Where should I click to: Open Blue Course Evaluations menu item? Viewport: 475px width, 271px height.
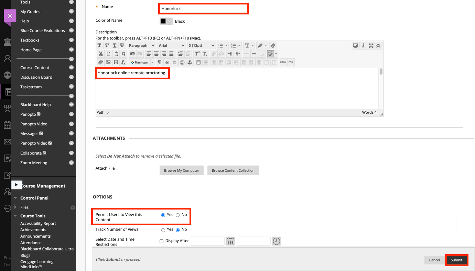(x=43, y=31)
